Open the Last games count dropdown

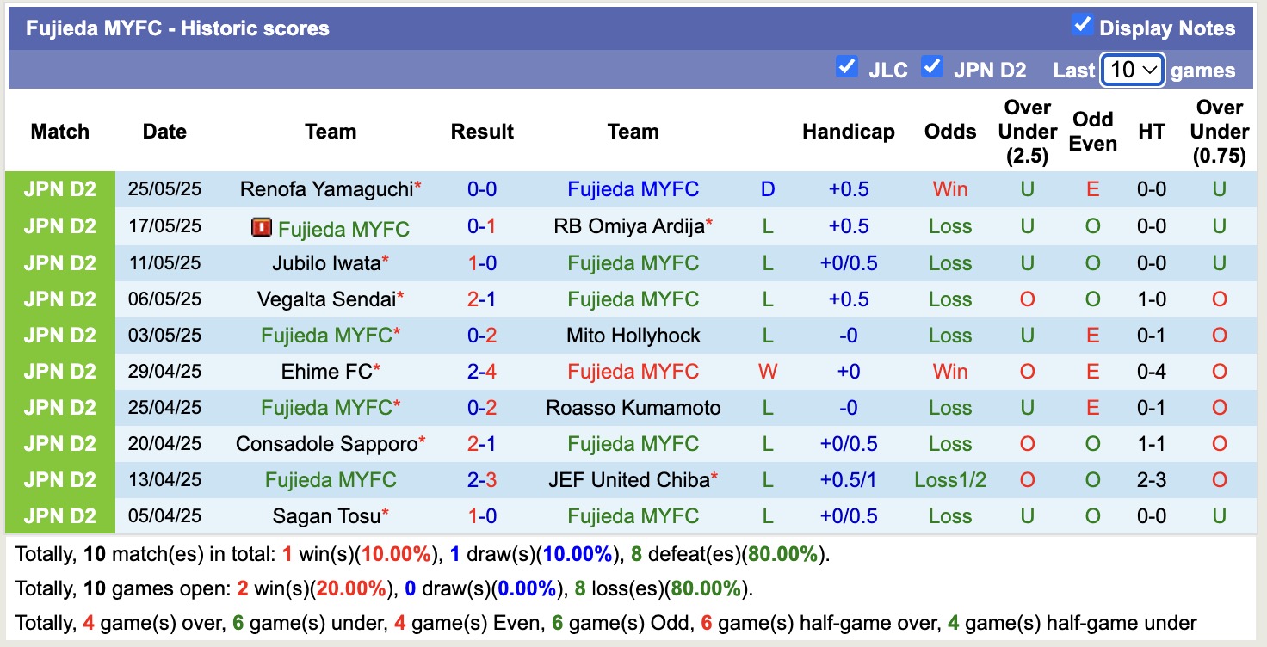[1132, 70]
